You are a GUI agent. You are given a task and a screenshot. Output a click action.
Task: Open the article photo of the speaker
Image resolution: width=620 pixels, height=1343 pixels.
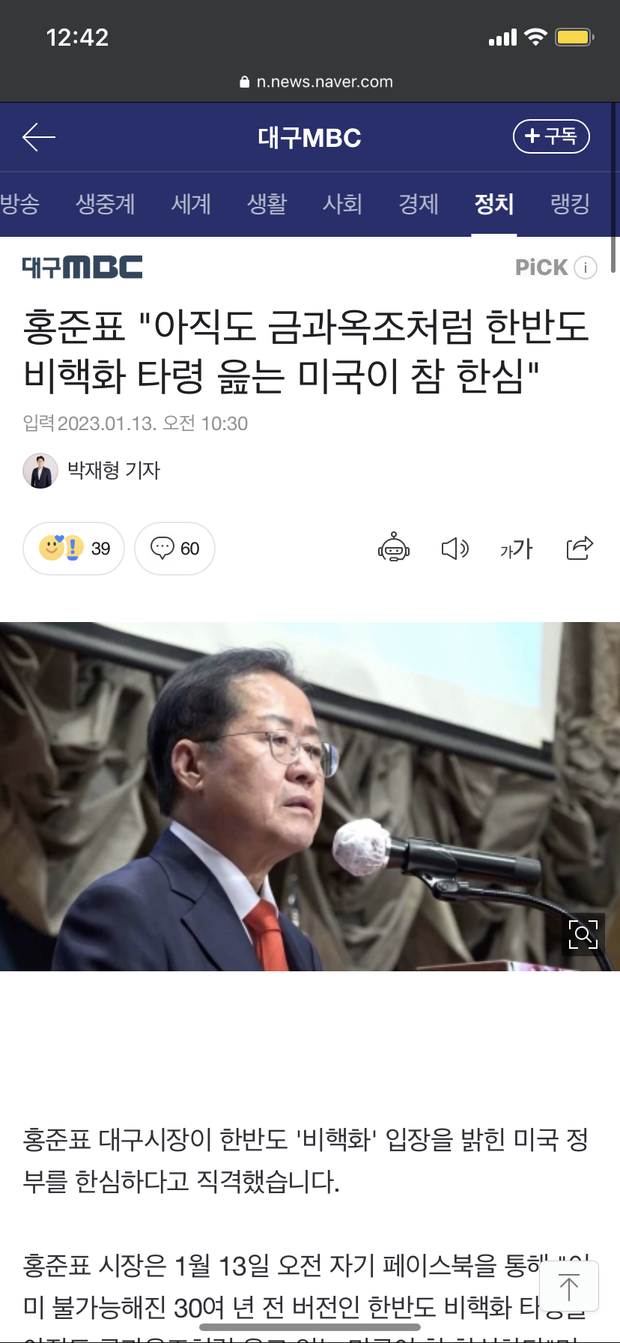(310, 797)
